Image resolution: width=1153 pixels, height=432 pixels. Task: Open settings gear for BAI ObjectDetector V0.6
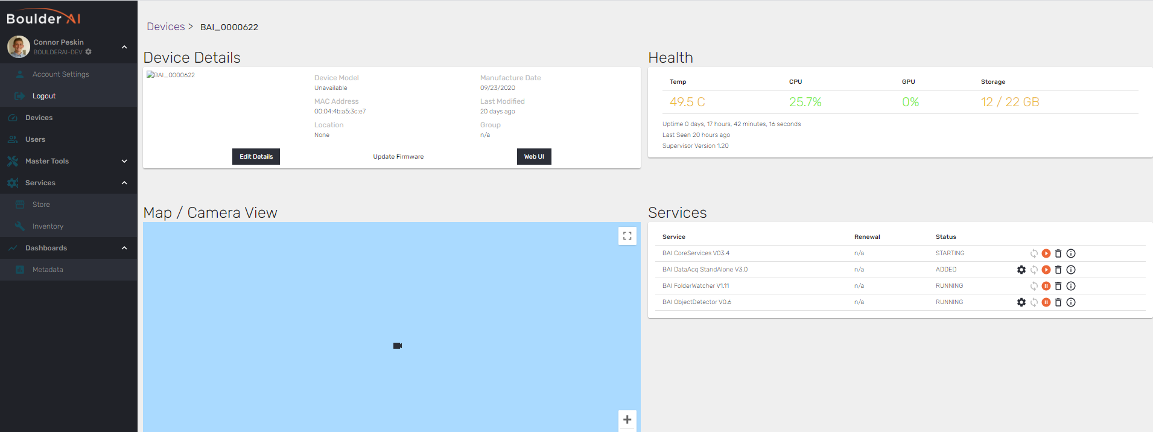click(1021, 302)
